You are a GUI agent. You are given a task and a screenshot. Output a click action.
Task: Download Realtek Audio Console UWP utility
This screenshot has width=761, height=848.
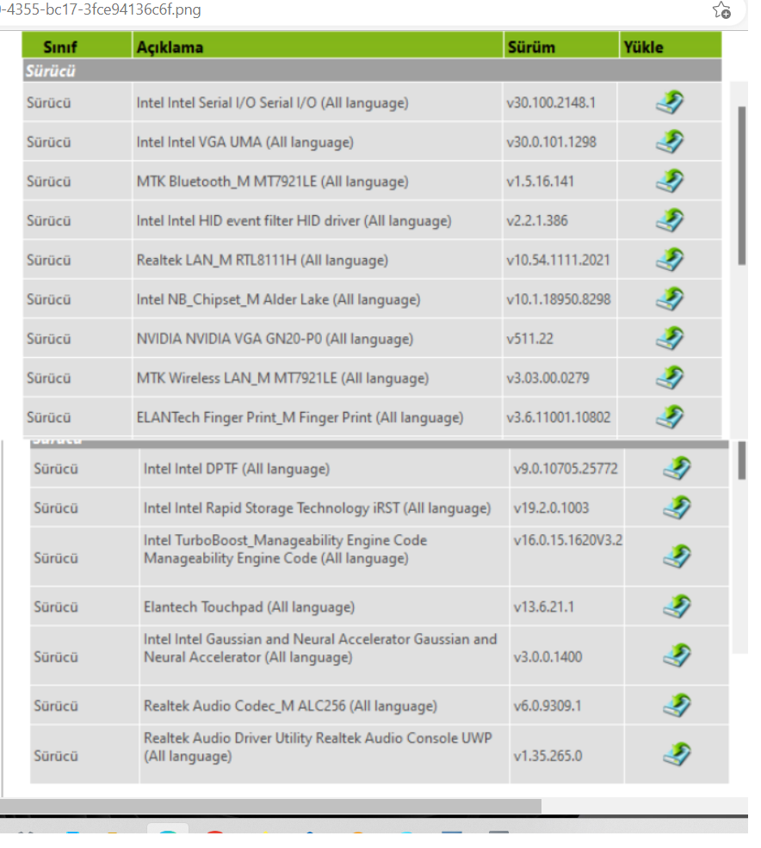click(x=677, y=756)
